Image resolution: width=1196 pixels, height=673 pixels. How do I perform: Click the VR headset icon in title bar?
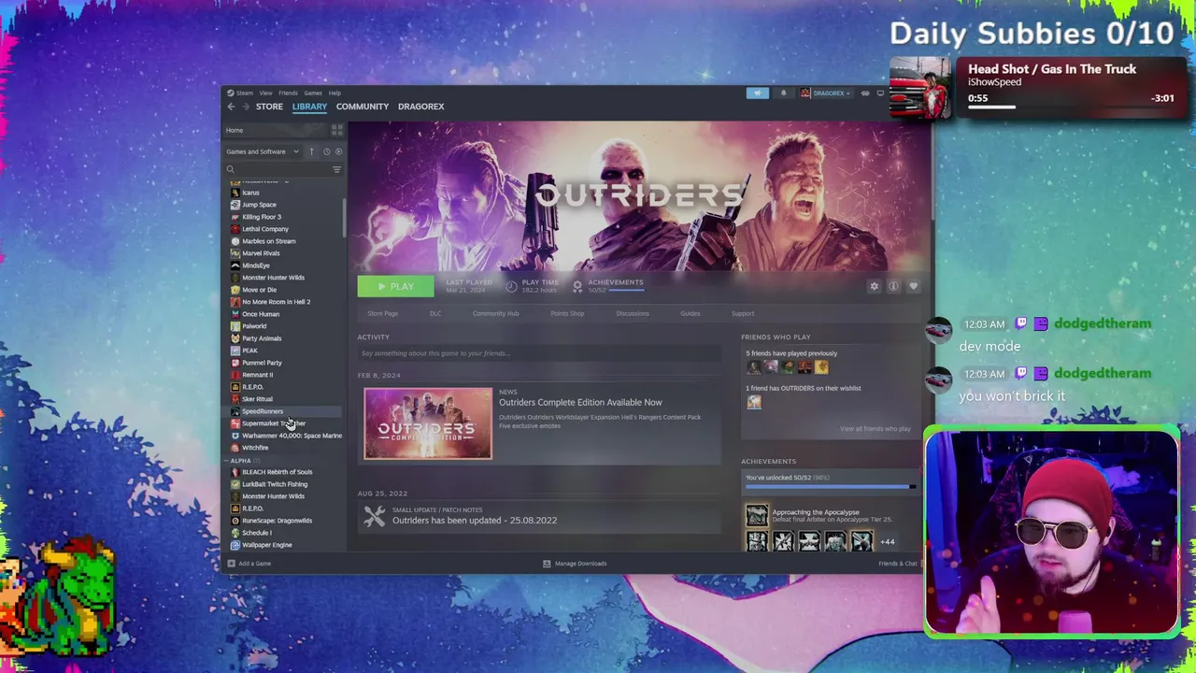point(865,93)
